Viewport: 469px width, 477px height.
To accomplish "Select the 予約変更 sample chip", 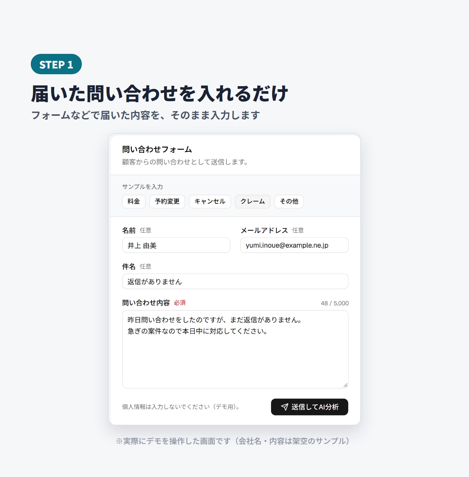I will [x=167, y=202].
